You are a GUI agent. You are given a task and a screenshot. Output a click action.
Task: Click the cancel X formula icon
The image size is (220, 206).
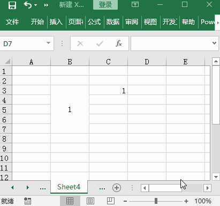80,43
